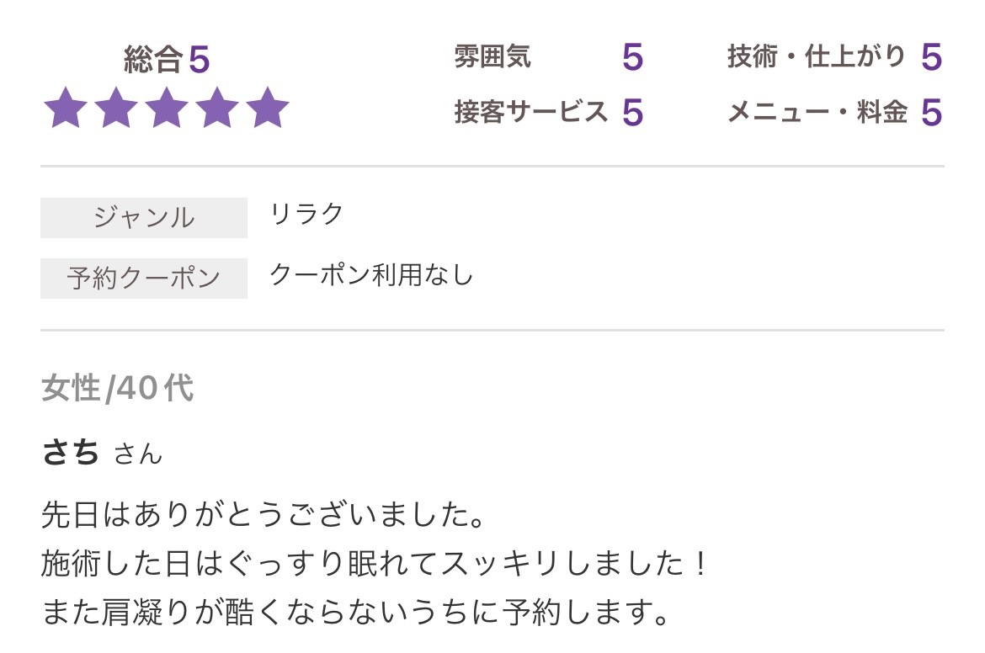Click the third purple rating star
Viewport: 985px width, 653px height.
point(167,109)
